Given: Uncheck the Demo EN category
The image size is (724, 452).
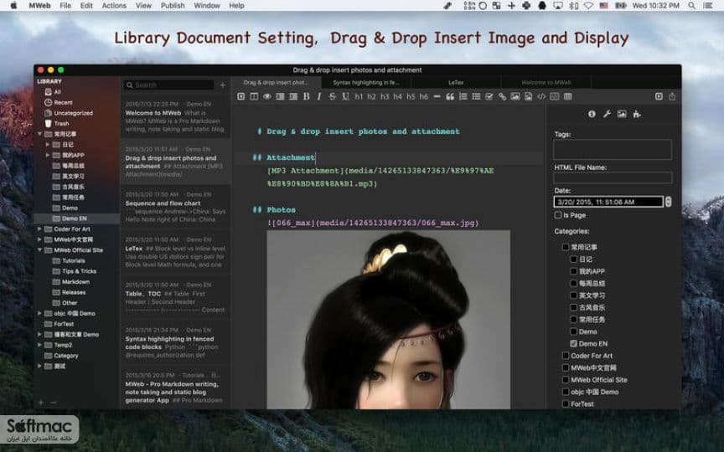Looking at the screenshot, I should click(573, 344).
